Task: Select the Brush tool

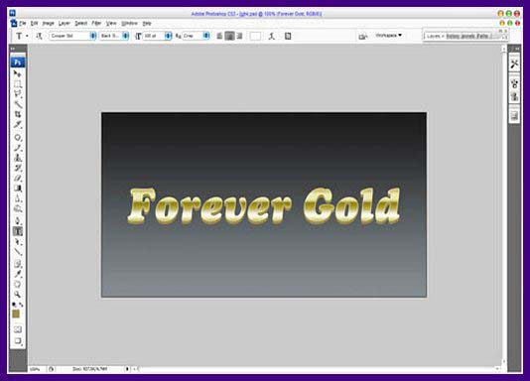Action: [x=17, y=148]
